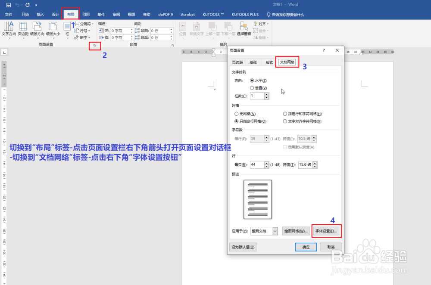Screen dimensions: 431x285
Task: Select 水平 horizontal direction radio
Action: (252, 81)
